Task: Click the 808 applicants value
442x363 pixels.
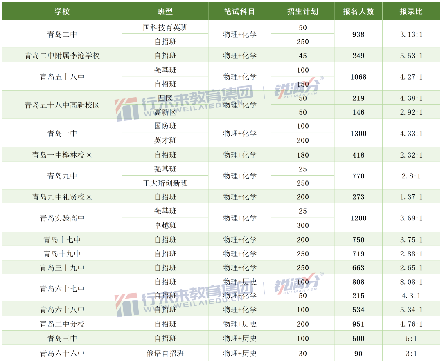Action: pyautogui.click(x=358, y=282)
